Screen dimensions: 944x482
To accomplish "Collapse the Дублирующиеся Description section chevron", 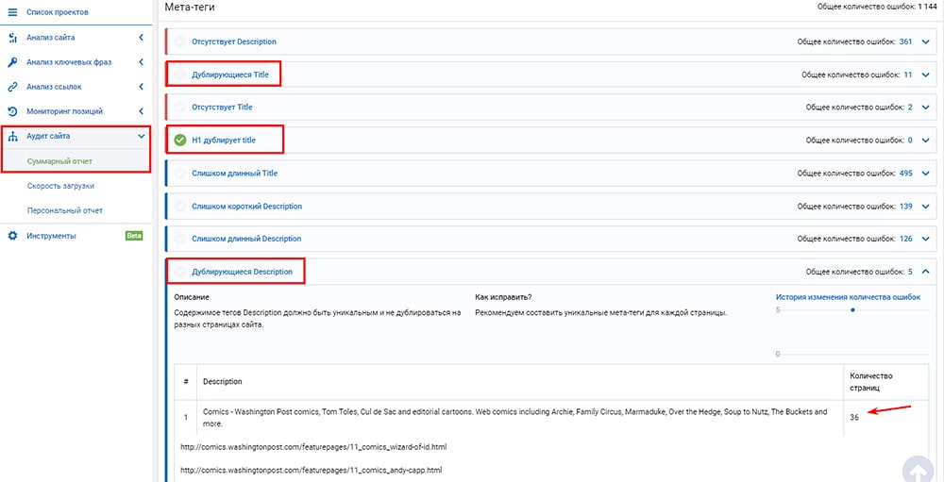I will (925, 272).
